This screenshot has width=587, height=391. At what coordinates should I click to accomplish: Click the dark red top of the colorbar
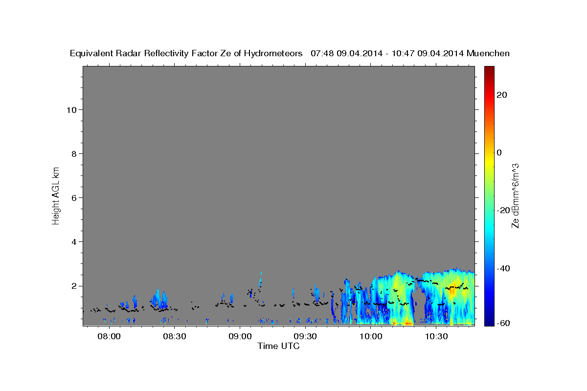(489, 70)
